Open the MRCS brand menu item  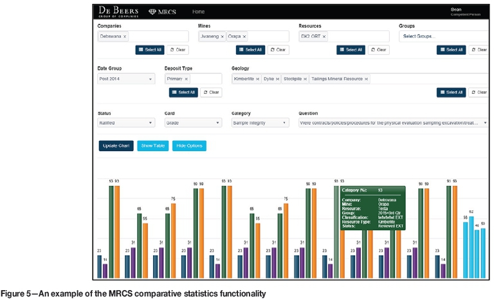pyautogui.click(x=161, y=12)
